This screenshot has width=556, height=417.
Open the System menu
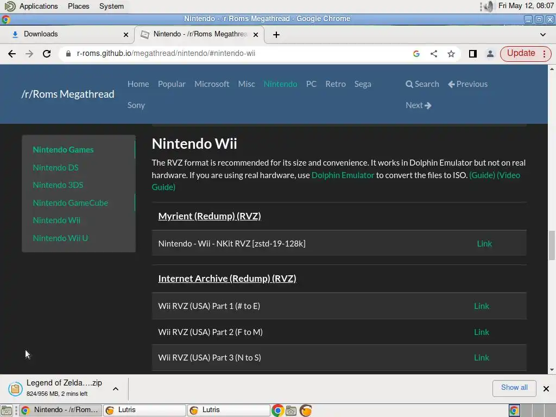point(111,6)
